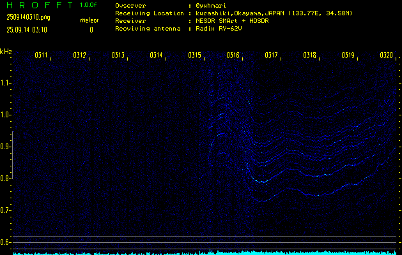
Task: Click the 1.1 kHz axis label
Action: click(x=5, y=83)
